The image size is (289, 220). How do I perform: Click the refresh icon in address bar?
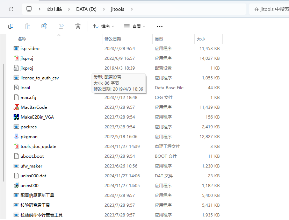coord(11,9)
